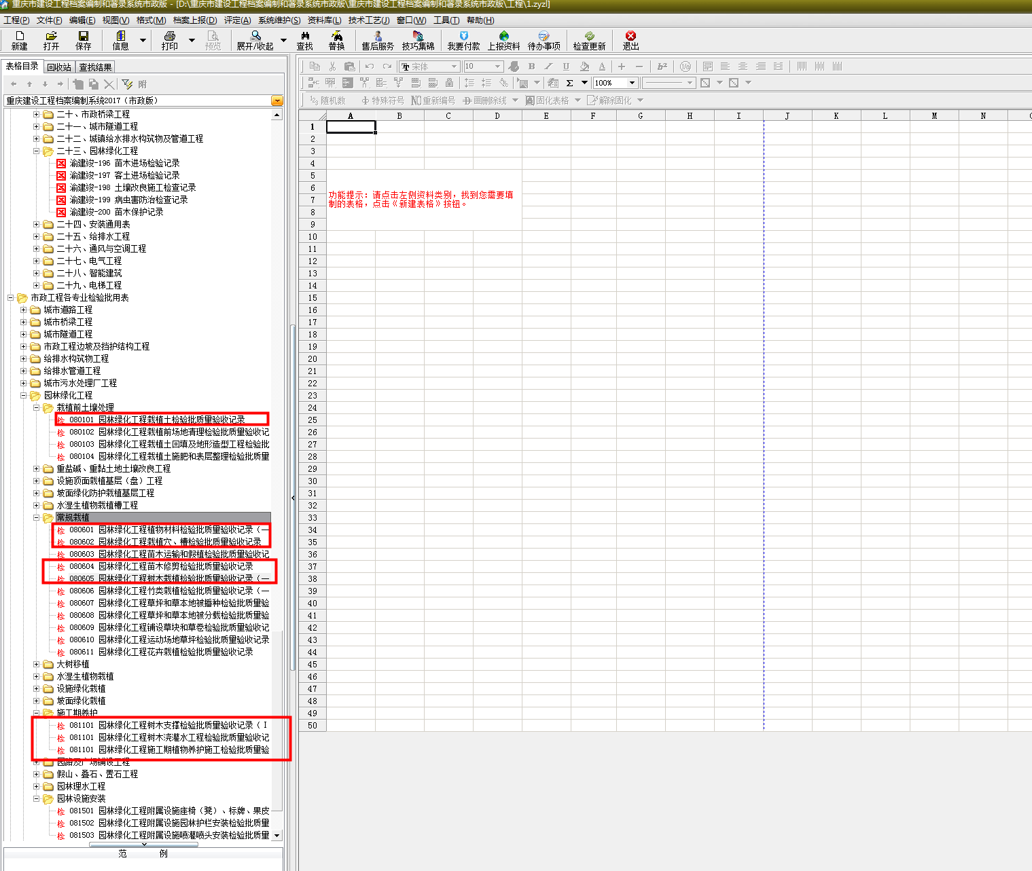
Task: Click the 附 attachment icon in directory toolbar
Action: [142, 84]
